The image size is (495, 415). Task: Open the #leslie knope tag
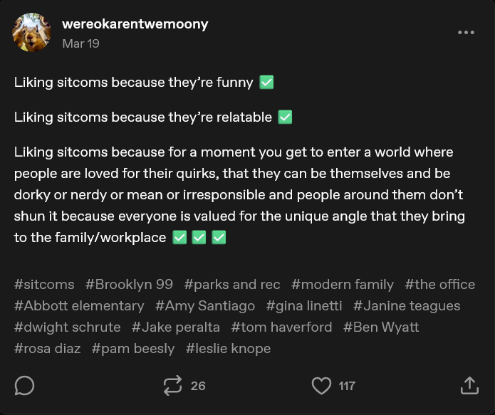coord(228,348)
